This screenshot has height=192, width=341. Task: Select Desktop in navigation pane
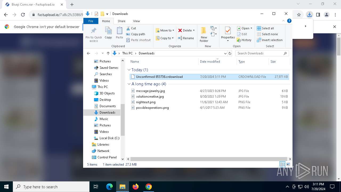pyautogui.click(x=105, y=100)
